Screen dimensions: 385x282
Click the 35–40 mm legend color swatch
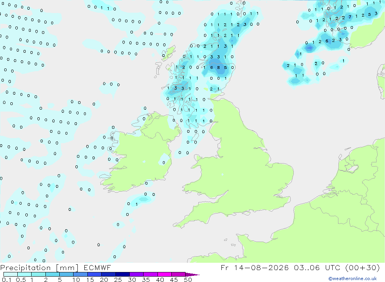[x=151, y=274]
